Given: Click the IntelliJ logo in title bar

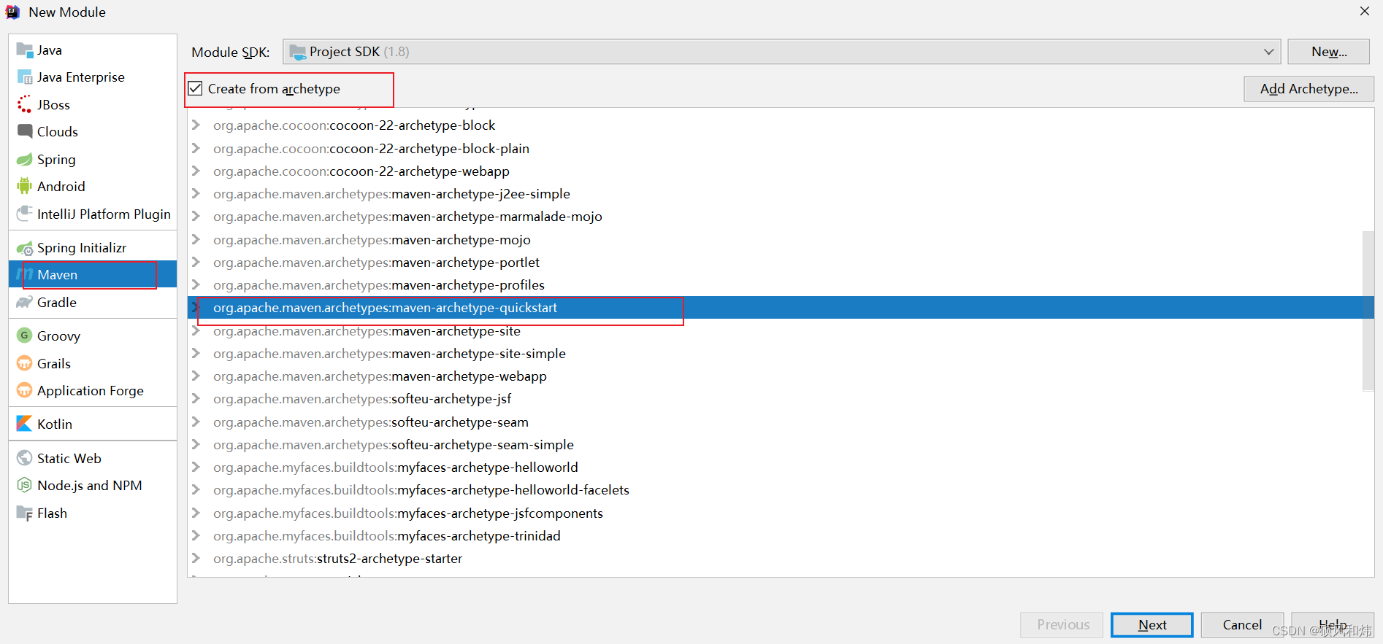Looking at the screenshot, I should (13, 12).
